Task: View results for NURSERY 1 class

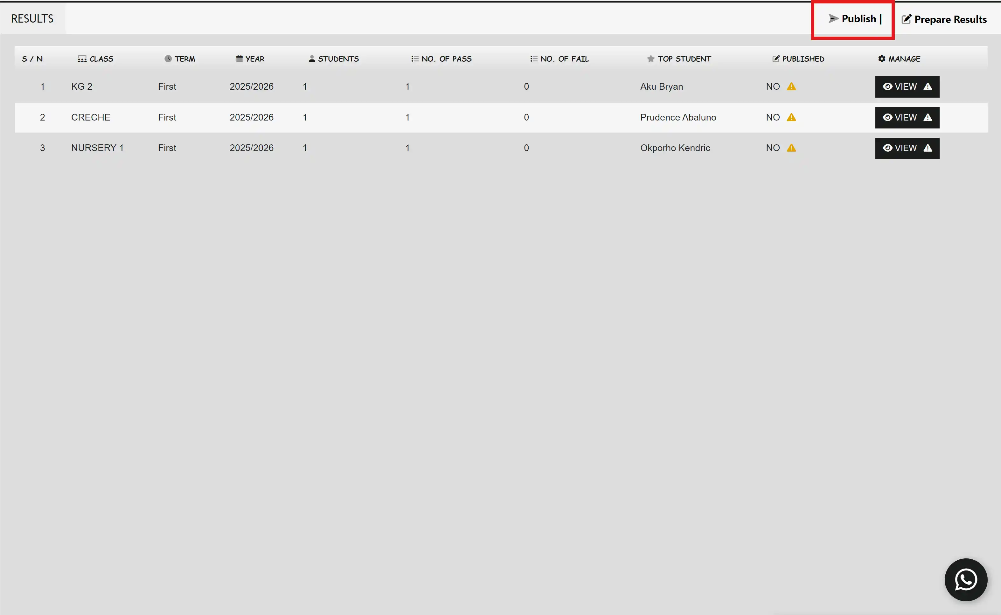Action: (x=907, y=148)
